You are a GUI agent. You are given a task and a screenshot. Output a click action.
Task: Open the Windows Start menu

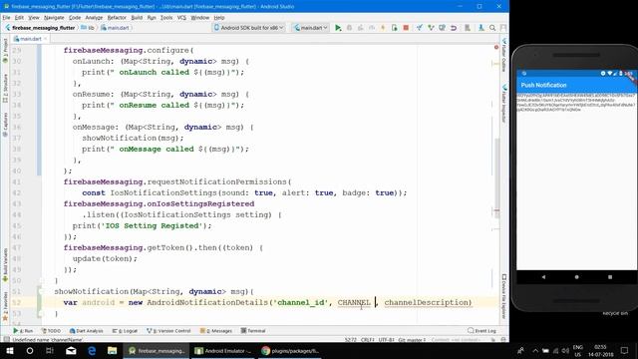pyautogui.click(x=10, y=350)
